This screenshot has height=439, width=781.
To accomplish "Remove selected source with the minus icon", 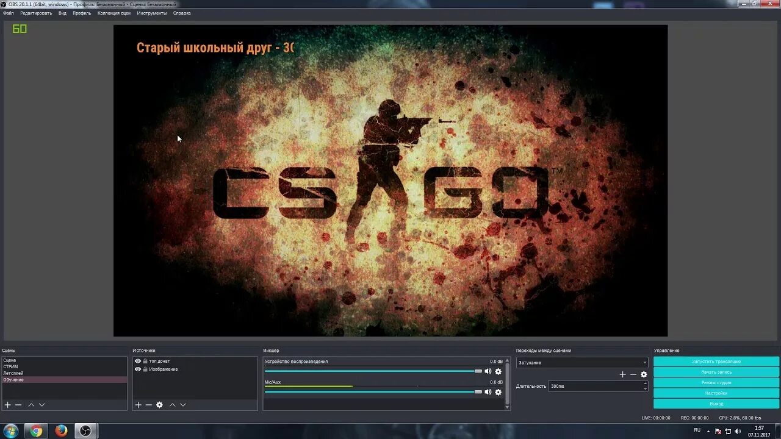I will tap(148, 405).
